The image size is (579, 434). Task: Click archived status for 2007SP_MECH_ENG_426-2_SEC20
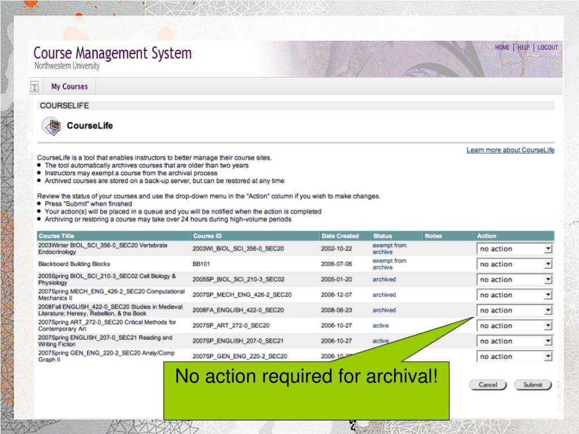click(384, 295)
